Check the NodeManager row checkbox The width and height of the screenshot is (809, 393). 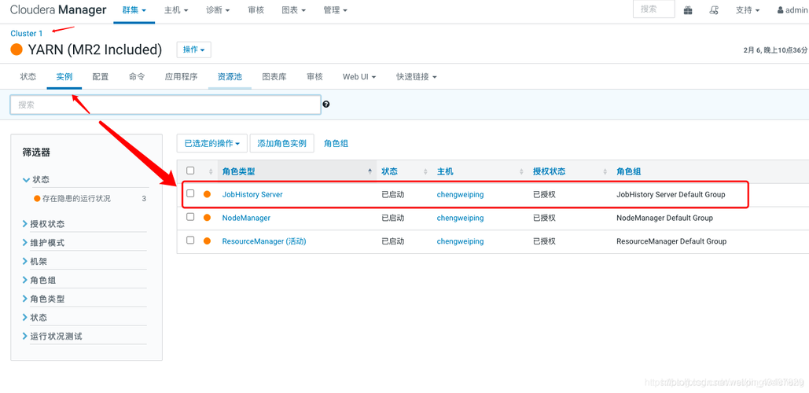[190, 217]
